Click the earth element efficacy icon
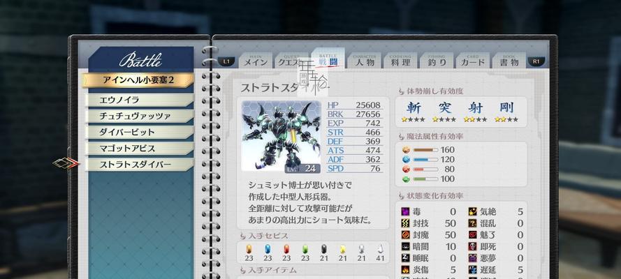621x279 pixels. click(x=406, y=150)
